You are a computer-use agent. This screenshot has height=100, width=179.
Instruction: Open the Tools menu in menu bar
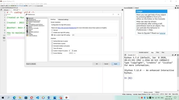click(38, 4)
